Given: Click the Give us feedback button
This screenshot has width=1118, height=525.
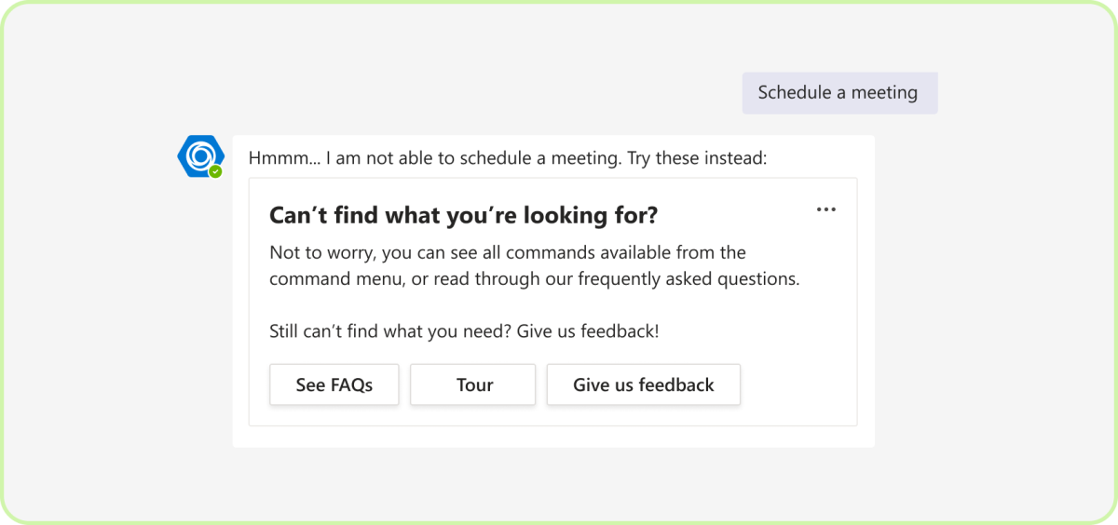Looking at the screenshot, I should point(643,385).
